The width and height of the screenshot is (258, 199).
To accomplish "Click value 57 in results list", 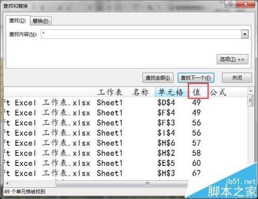I will tap(197, 143).
